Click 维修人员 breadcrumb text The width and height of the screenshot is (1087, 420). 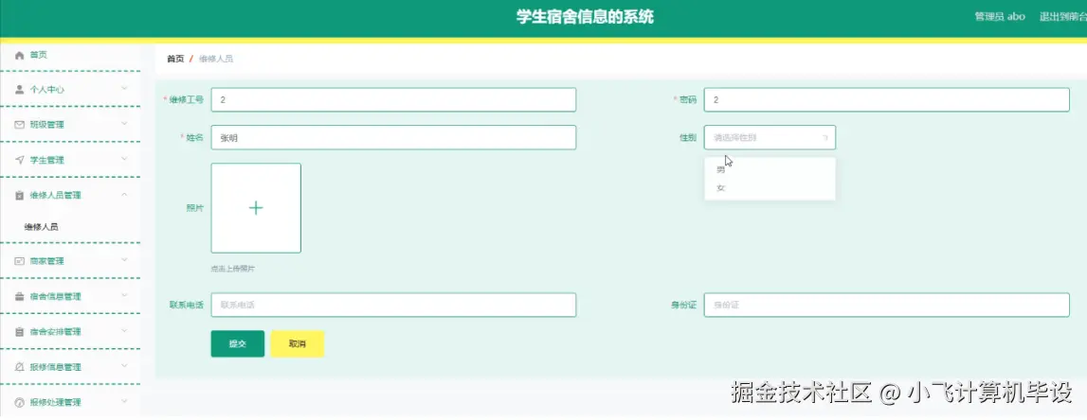(215, 59)
